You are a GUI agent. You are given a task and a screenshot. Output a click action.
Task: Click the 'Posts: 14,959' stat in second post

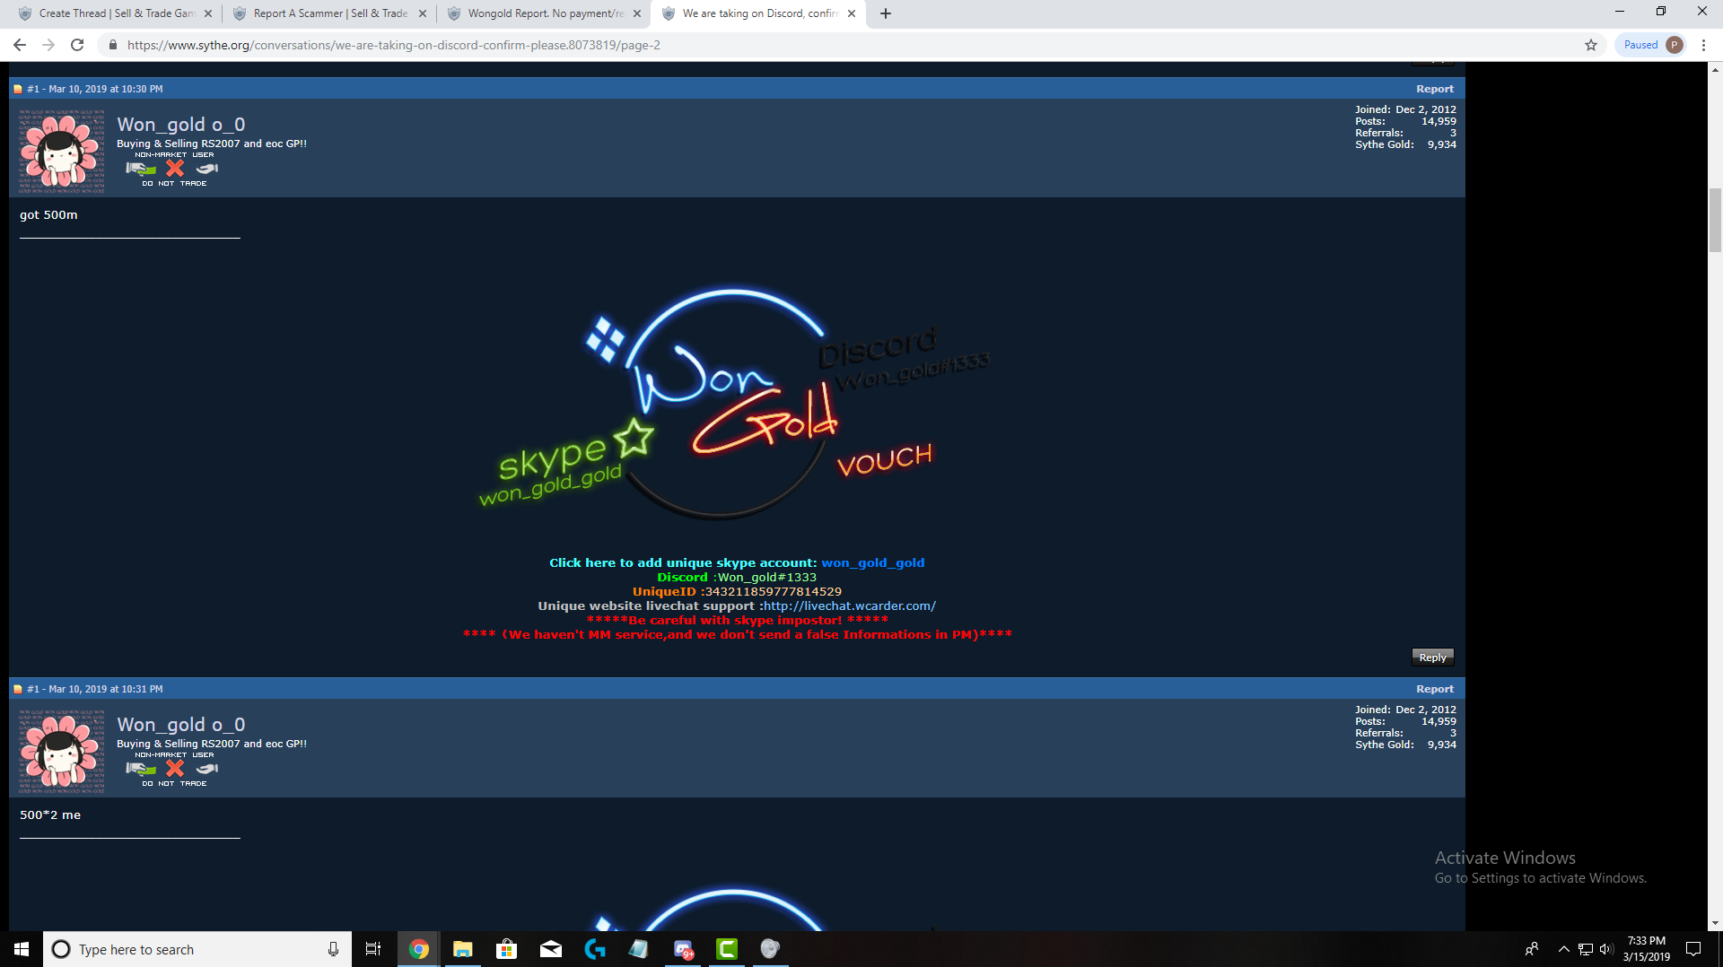click(1405, 721)
